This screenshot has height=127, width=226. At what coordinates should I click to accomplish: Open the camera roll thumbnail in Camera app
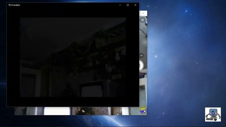143,111
